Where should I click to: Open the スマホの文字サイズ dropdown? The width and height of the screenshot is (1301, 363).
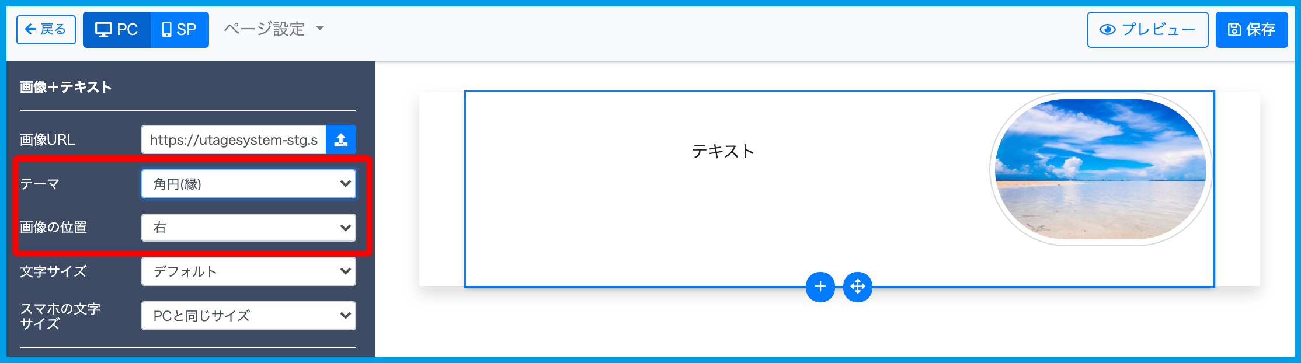248,316
